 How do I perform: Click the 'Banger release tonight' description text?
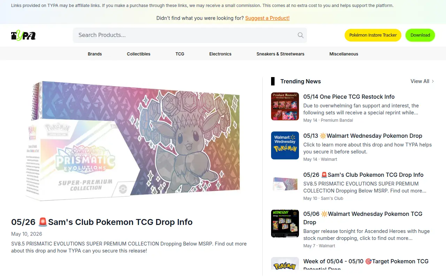point(367,235)
